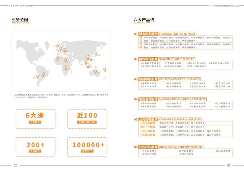Select the 生意无国界 全球万企帮 header text
The height and width of the screenshot is (172, 244).
(20, 5)
